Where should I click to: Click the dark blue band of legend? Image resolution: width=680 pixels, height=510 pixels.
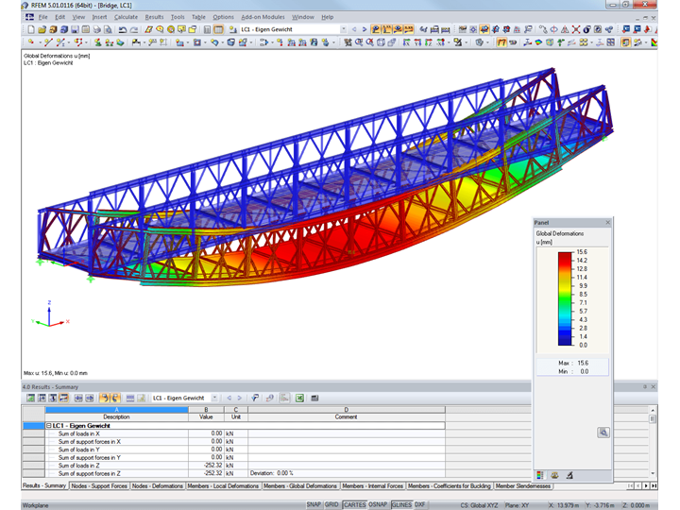click(565, 340)
